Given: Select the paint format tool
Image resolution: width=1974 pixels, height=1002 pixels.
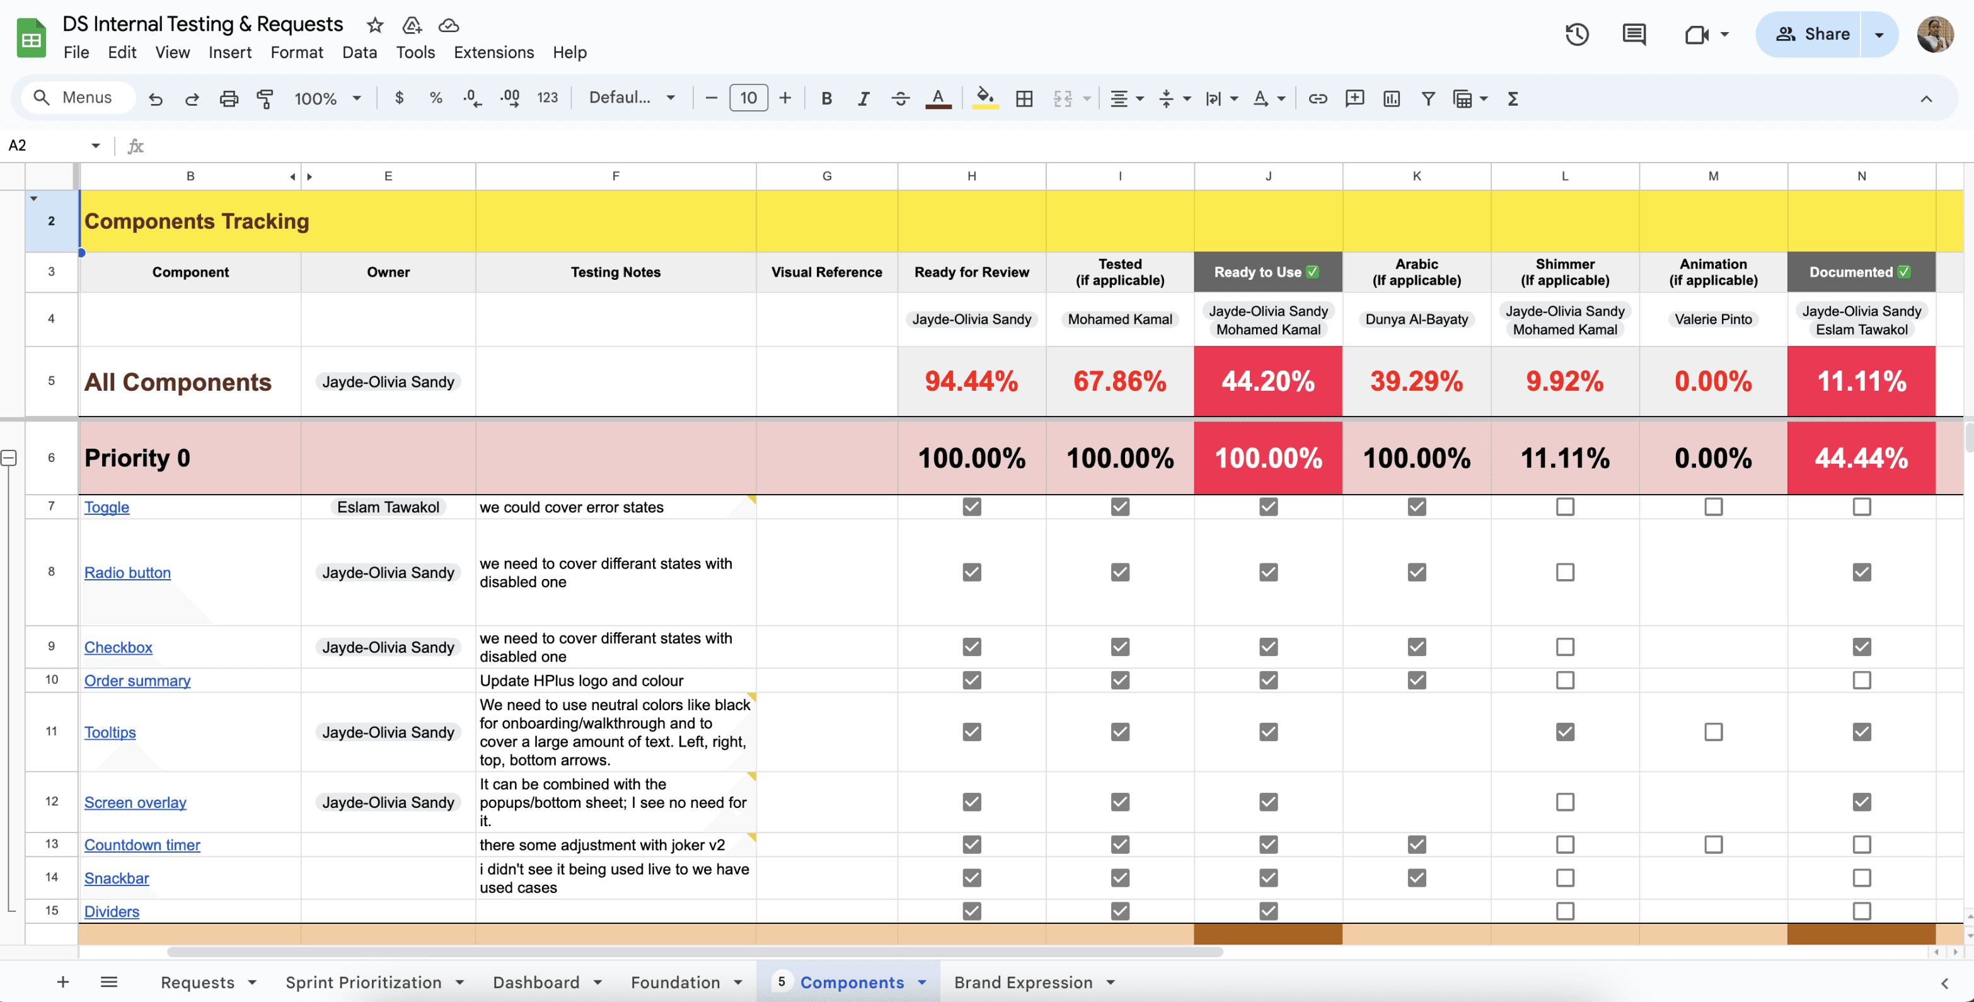Looking at the screenshot, I should click(264, 98).
